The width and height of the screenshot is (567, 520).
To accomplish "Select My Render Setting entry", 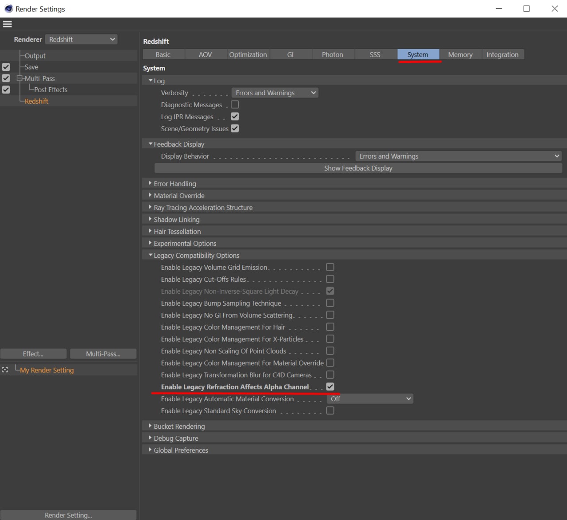I will [x=47, y=370].
